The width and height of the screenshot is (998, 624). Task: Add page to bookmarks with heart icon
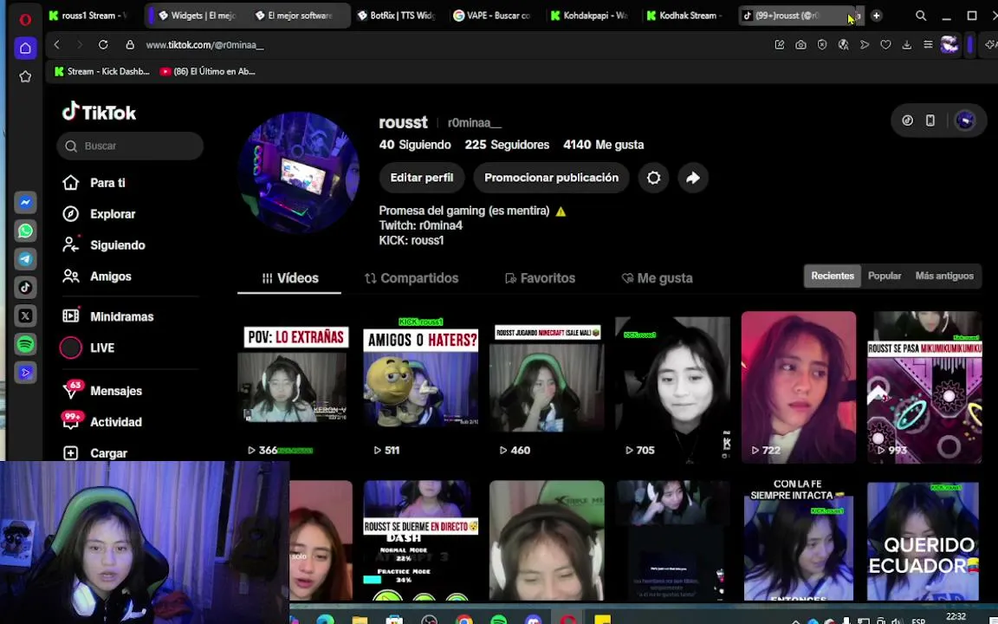pyautogui.click(x=885, y=44)
